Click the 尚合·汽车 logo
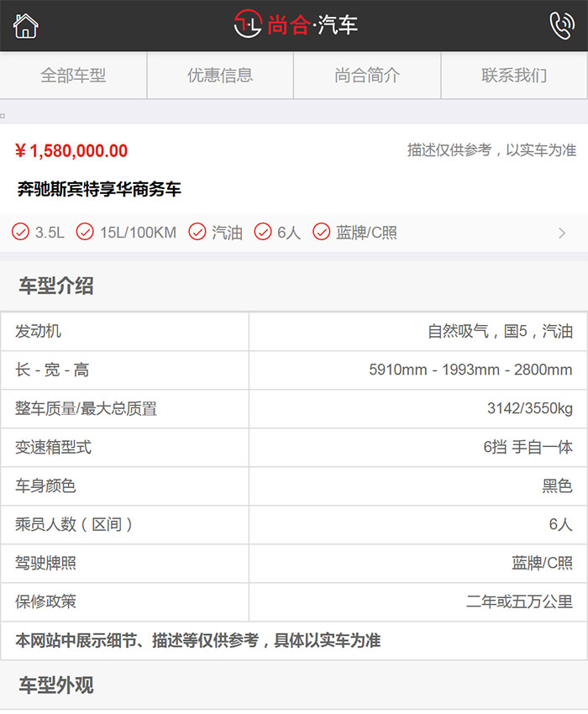Screen dimensions: 588x714 pyautogui.click(x=295, y=25)
